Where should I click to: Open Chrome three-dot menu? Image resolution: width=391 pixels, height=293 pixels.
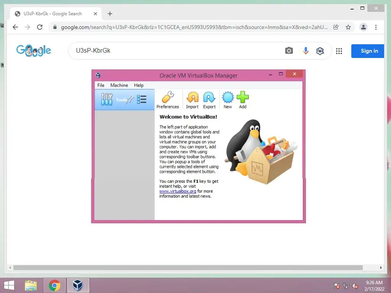pyautogui.click(x=376, y=27)
